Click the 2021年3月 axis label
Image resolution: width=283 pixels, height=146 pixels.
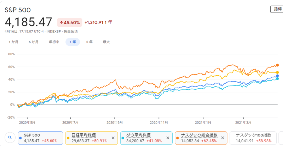pos(243,123)
